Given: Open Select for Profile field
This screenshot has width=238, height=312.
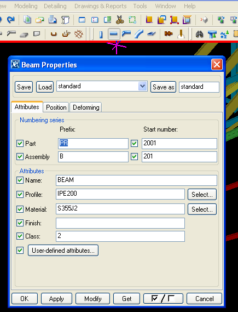Looking at the screenshot, I should (202, 195).
